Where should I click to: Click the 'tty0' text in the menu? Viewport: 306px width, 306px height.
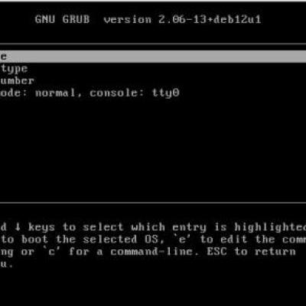tap(165, 93)
